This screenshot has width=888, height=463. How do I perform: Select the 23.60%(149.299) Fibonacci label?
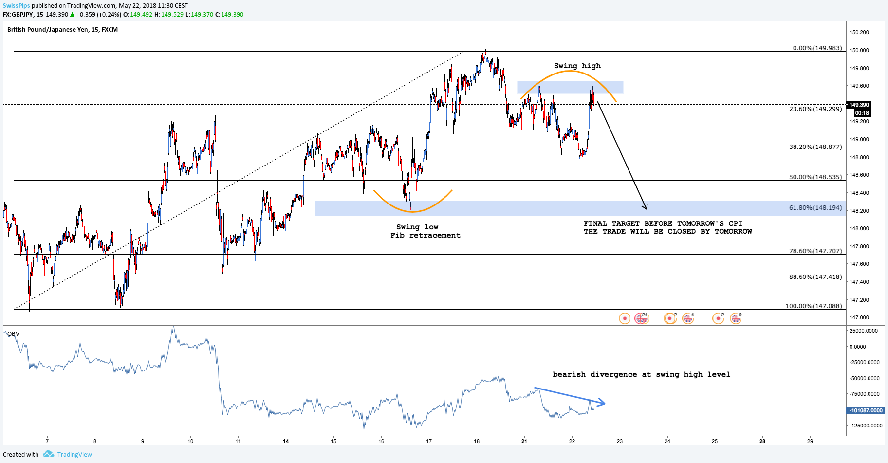pos(815,109)
